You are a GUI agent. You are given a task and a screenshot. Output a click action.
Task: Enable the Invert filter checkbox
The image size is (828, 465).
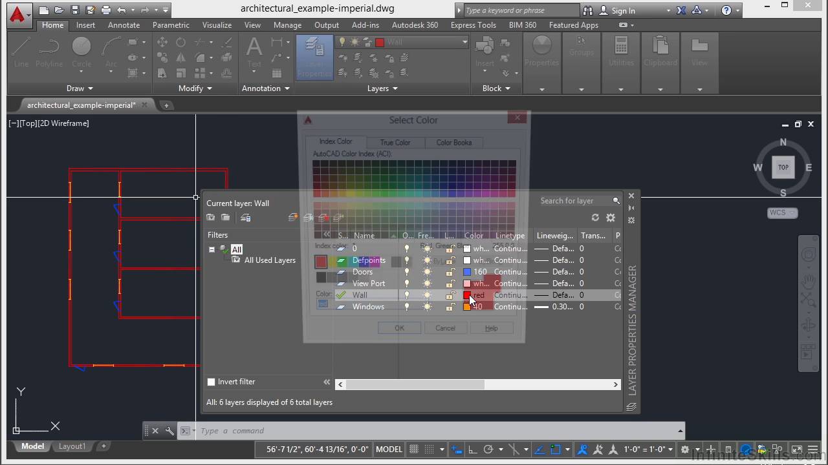point(211,382)
